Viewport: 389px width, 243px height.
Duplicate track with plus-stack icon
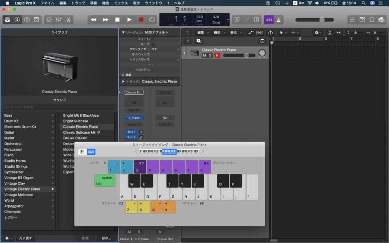[199, 41]
